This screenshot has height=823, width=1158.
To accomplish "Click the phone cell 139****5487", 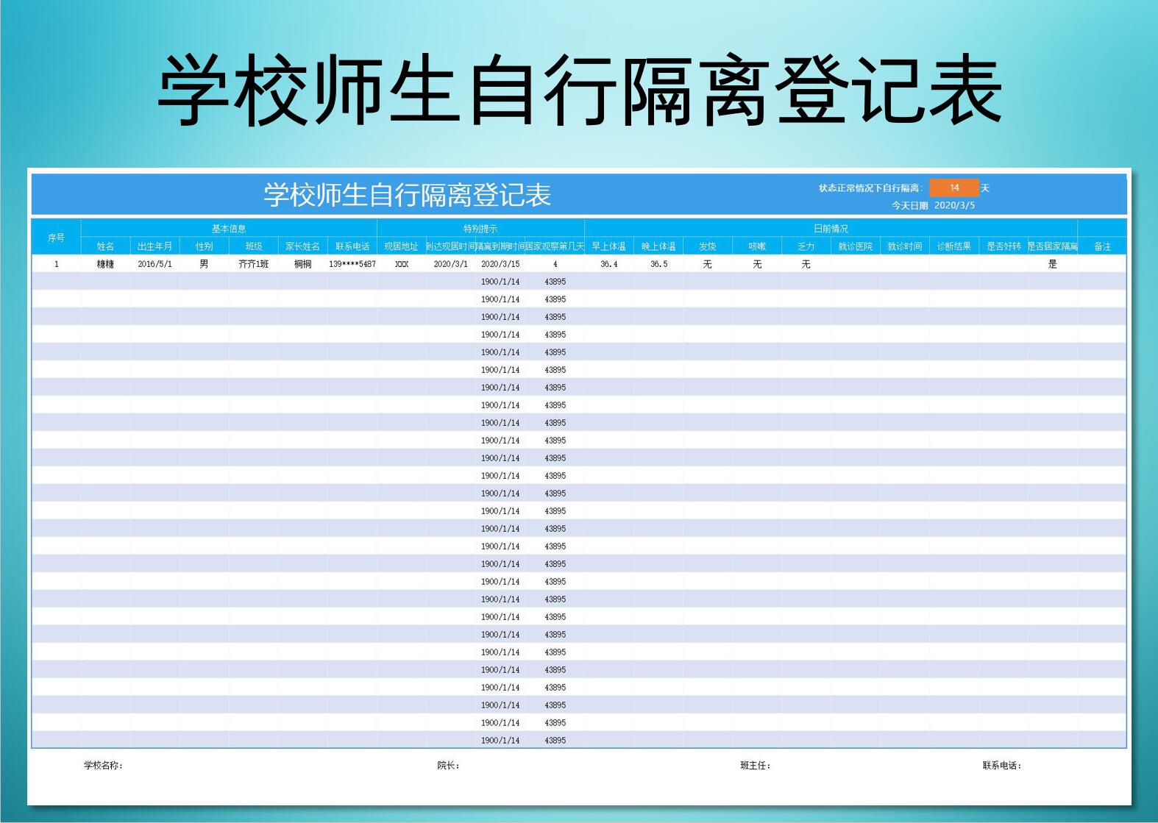I will click(352, 264).
